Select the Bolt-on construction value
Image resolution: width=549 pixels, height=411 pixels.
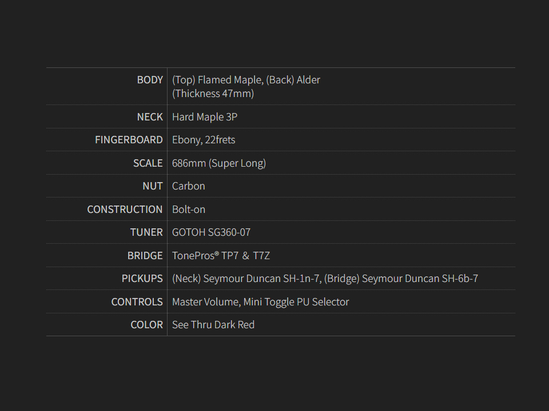click(x=189, y=209)
